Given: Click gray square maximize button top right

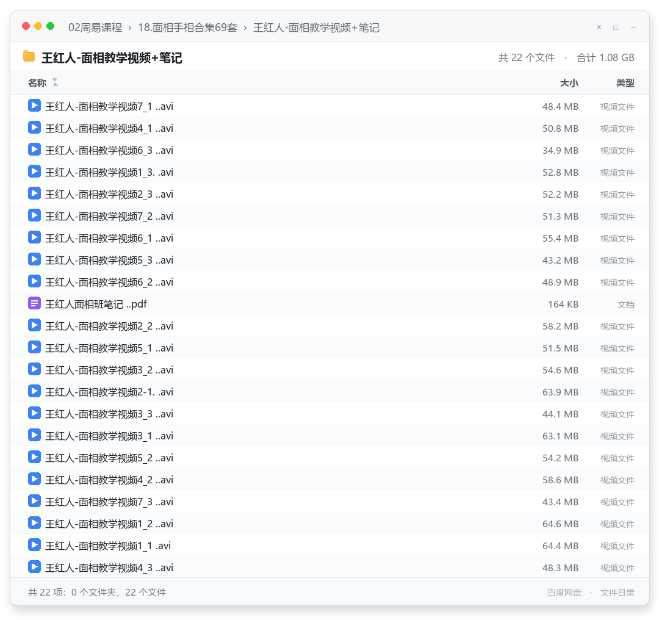Looking at the screenshot, I should point(616,27).
